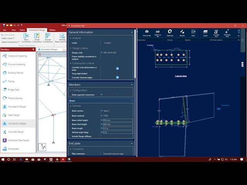Open the Action Center notification icon
This screenshot has width=247, height=185.
click(x=242, y=159)
